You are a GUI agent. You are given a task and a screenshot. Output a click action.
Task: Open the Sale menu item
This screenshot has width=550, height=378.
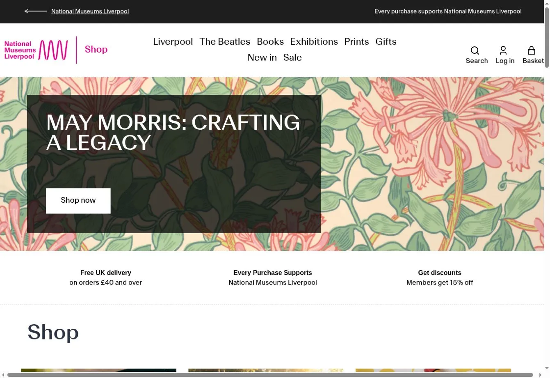click(292, 57)
